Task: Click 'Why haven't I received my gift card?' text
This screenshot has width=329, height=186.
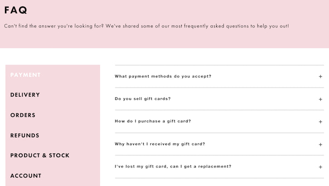Action: pyautogui.click(x=160, y=144)
